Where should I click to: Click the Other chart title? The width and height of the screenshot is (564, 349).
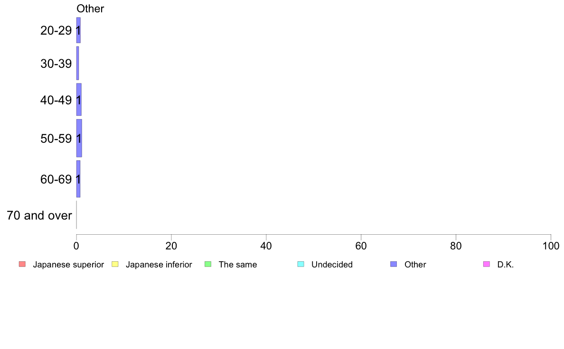pos(90,9)
